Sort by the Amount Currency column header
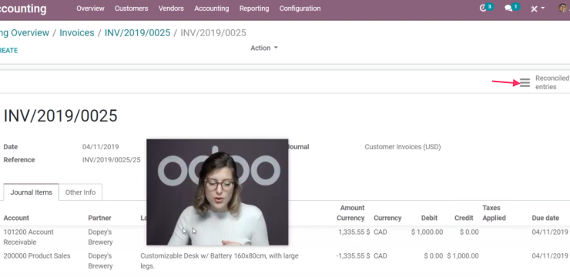Image resolution: width=570 pixels, height=277 pixels. click(x=350, y=212)
